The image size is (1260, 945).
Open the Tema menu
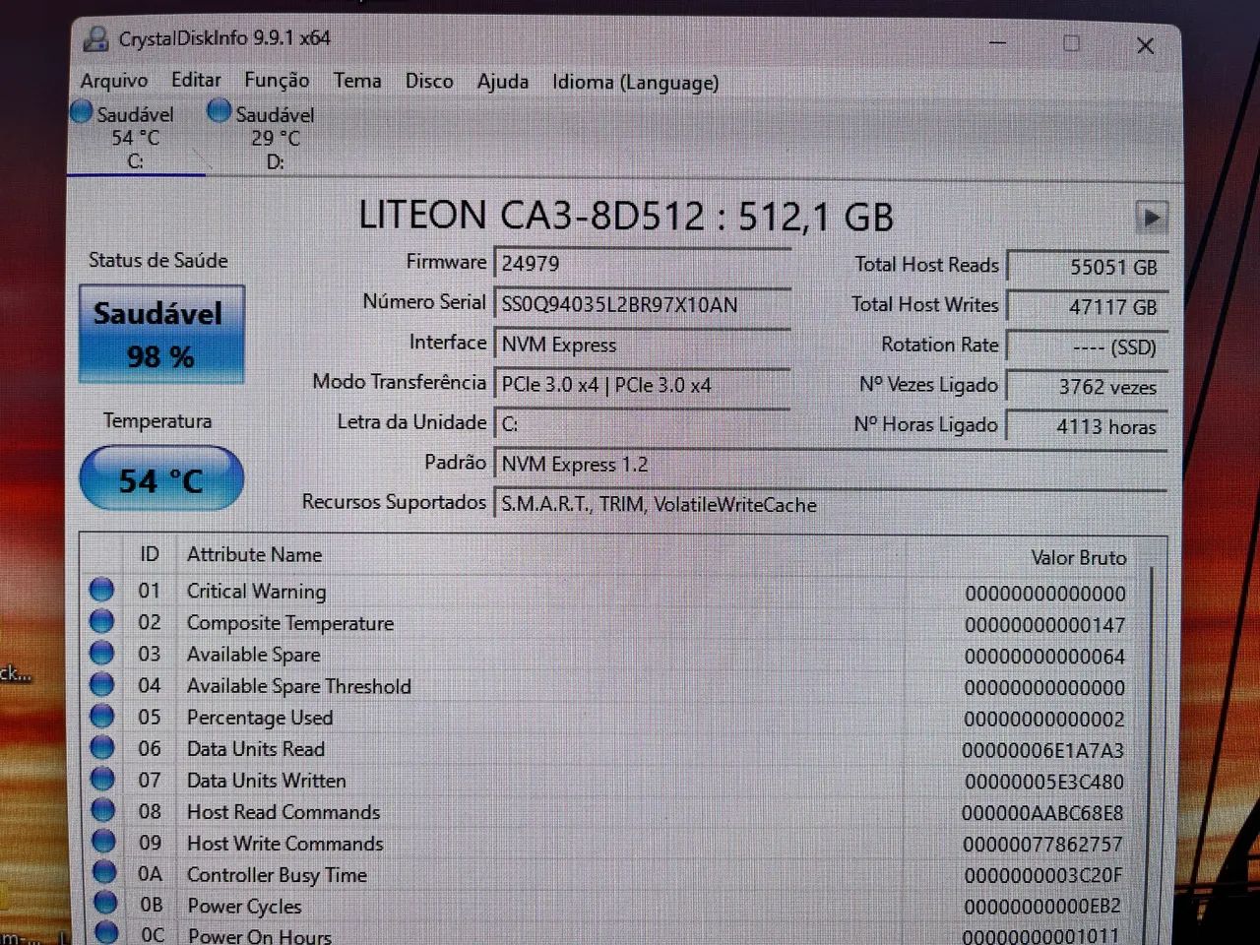click(x=357, y=81)
